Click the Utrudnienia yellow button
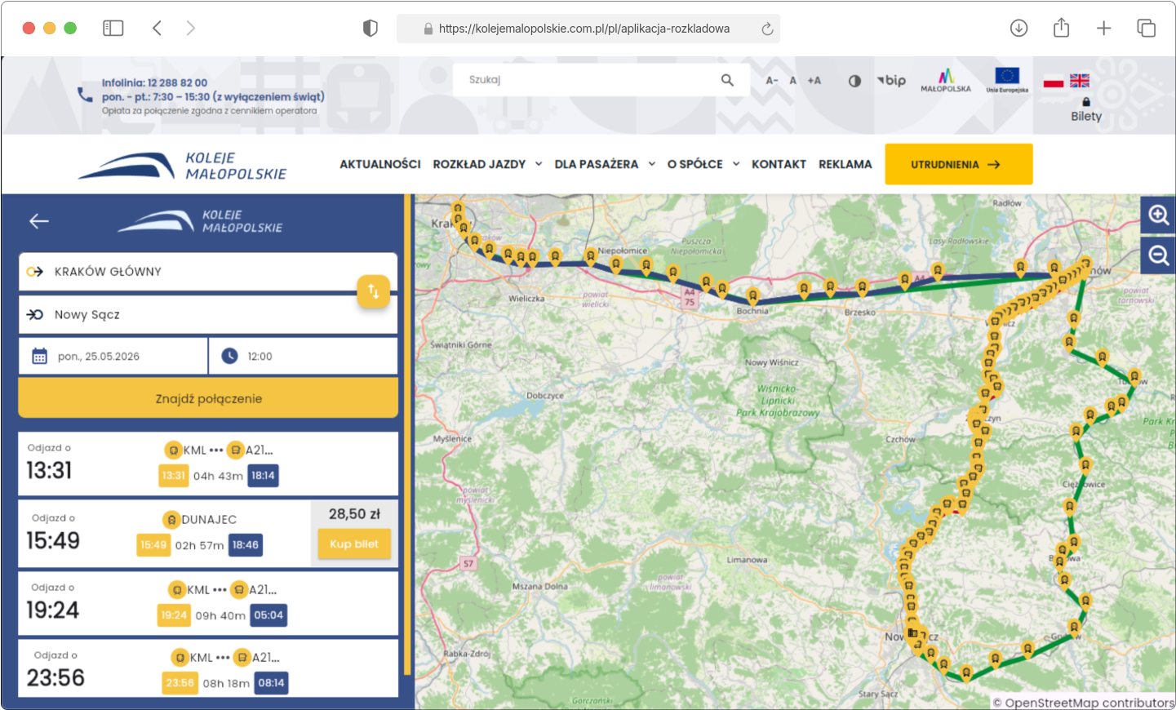 pos(959,164)
